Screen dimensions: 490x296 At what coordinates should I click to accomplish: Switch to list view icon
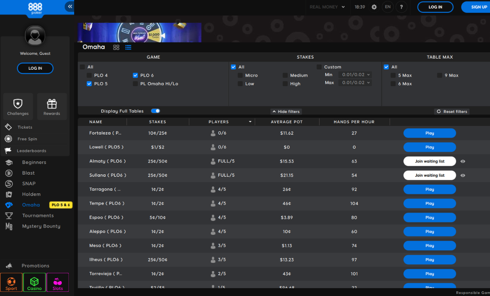click(128, 47)
